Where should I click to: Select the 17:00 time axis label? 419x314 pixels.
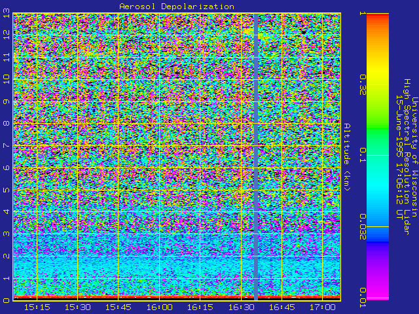323,307
